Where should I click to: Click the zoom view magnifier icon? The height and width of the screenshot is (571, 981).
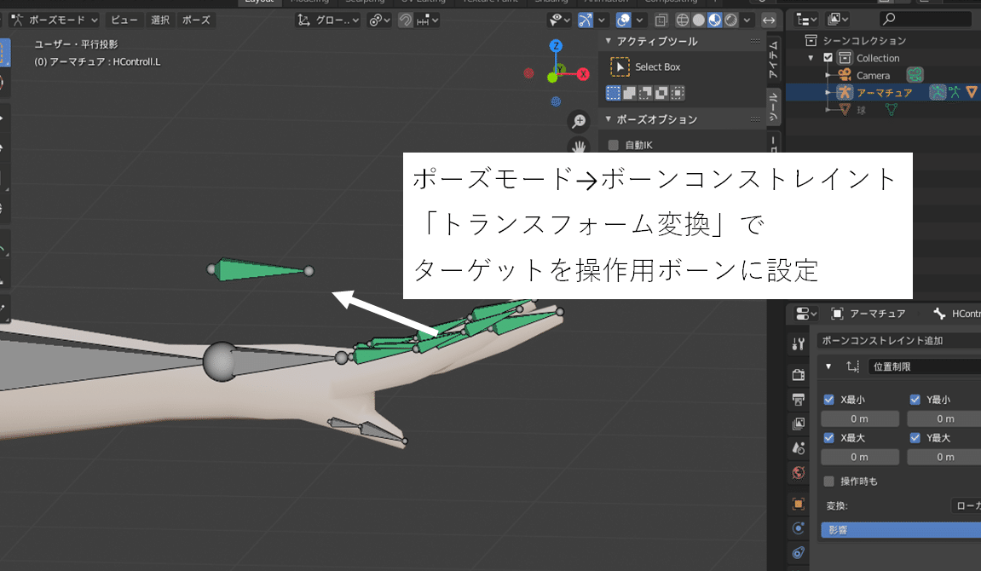click(x=579, y=121)
